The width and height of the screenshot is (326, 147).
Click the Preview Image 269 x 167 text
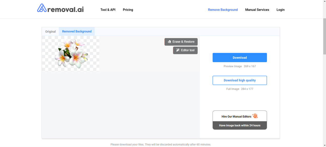(240, 66)
